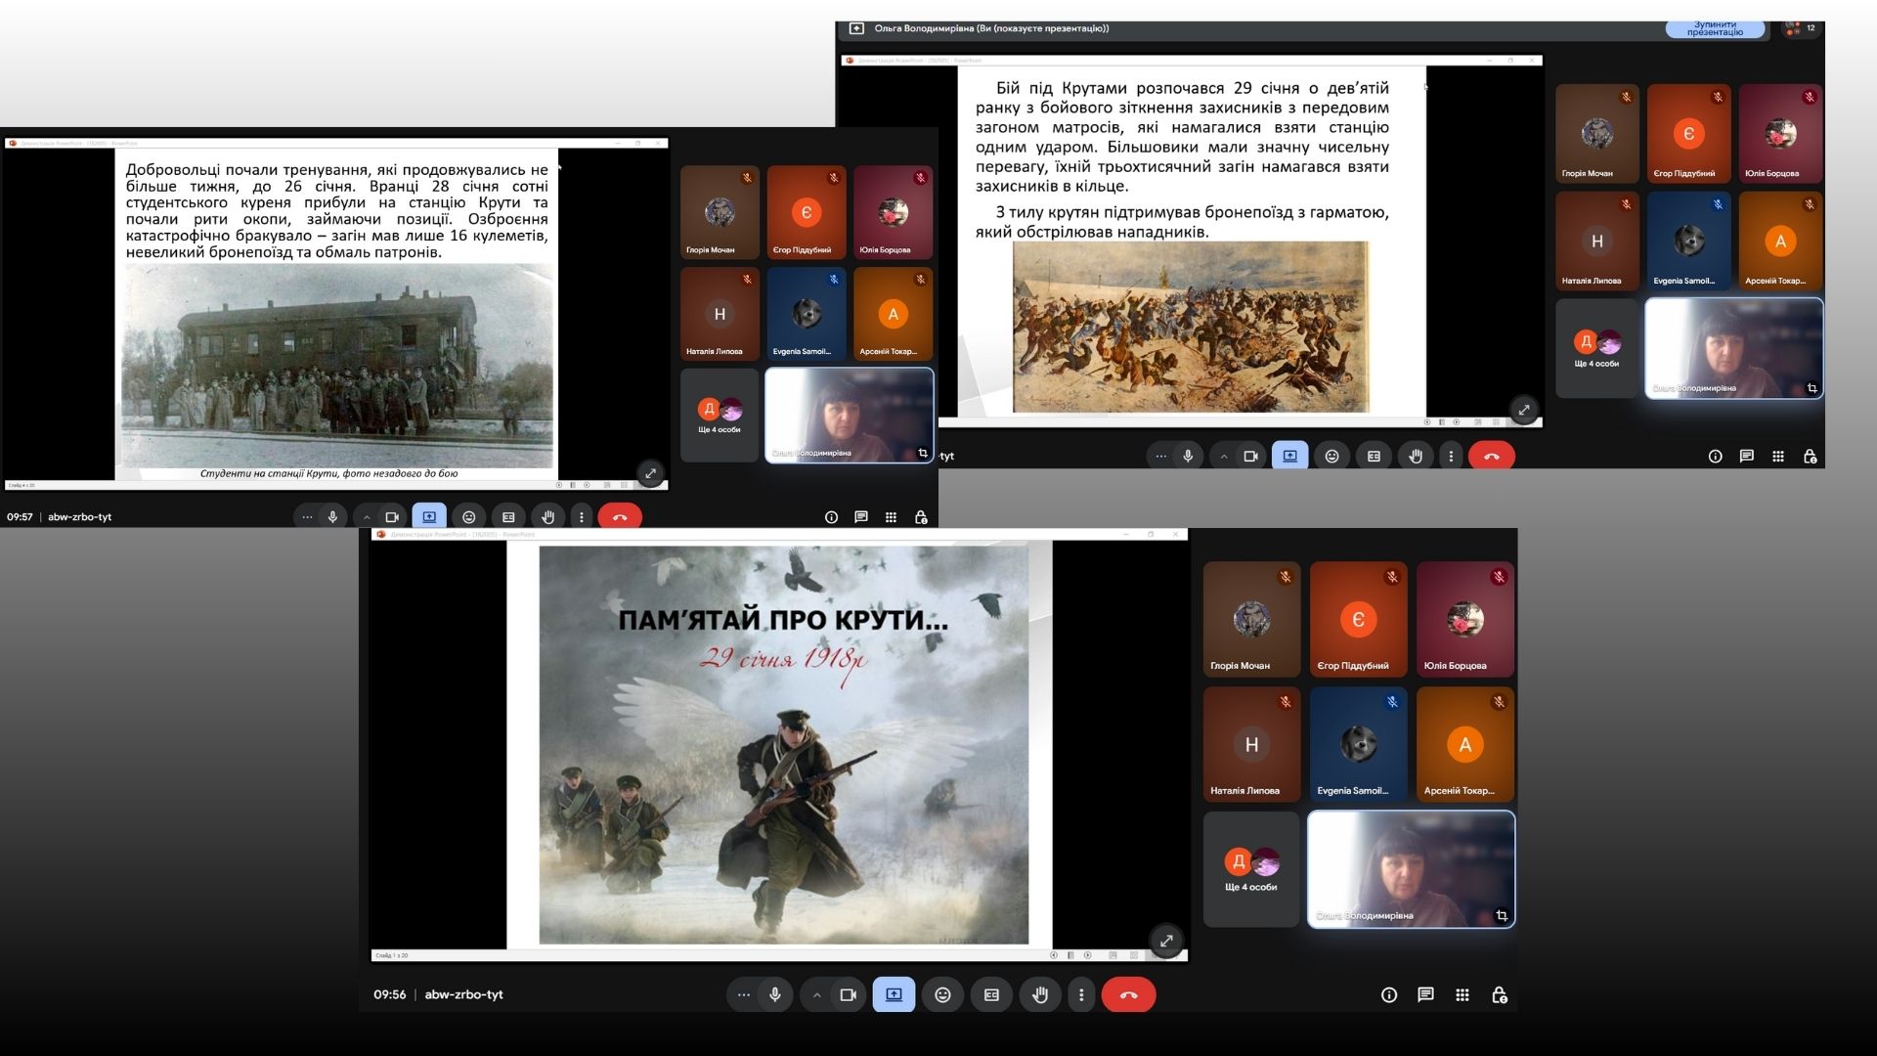The image size is (1877, 1056).
Task: Open host controls lock icon in bottom window
Action: point(1500,994)
